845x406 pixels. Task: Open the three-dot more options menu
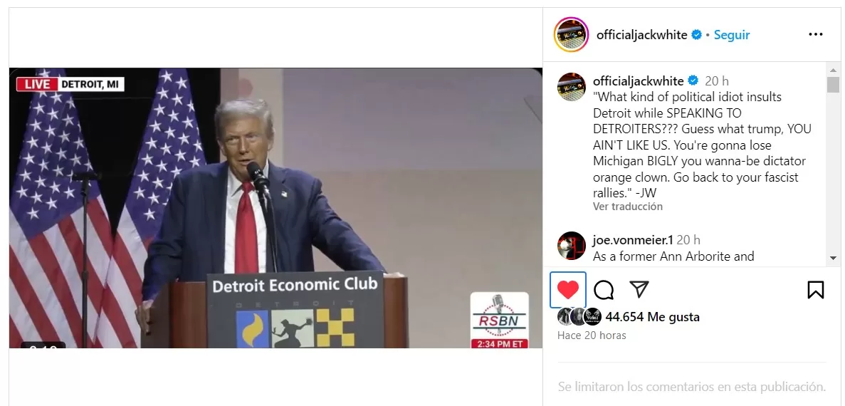click(815, 34)
